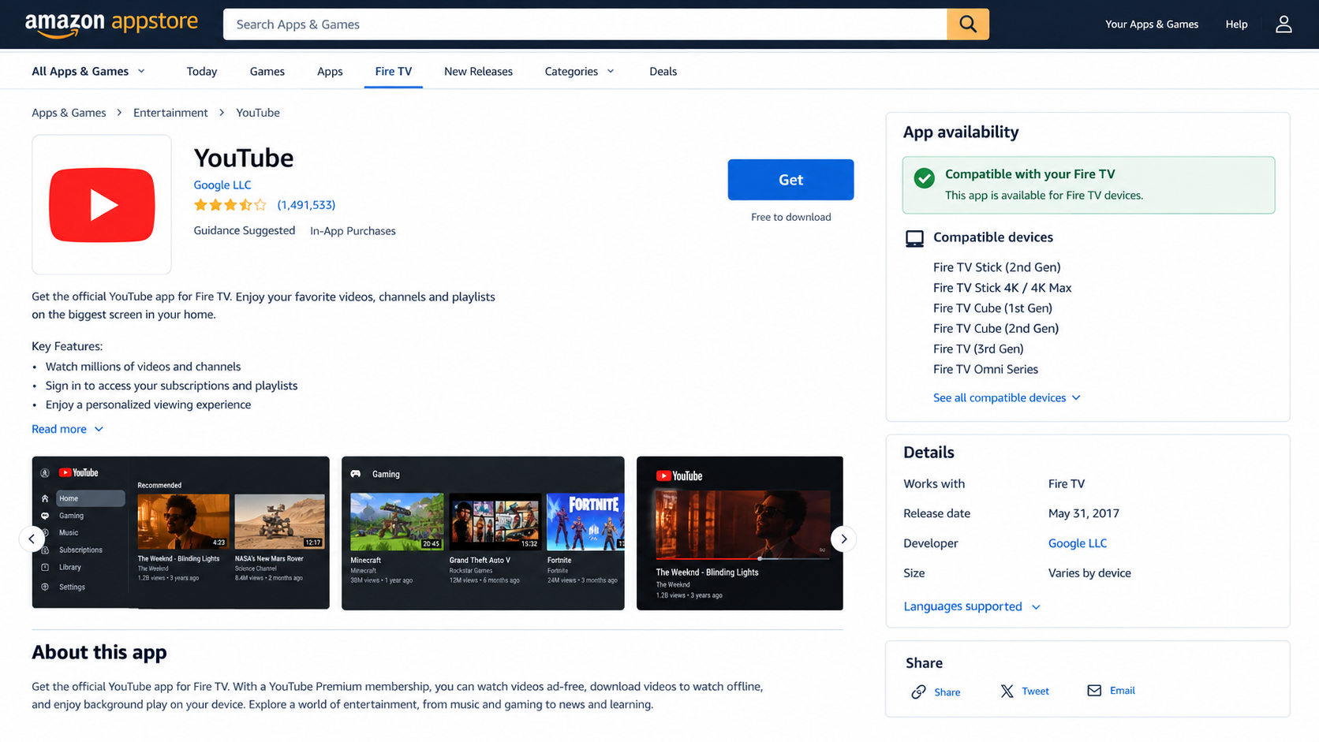1319x742 pixels.
Task: Click the Fire TV Omni Series entry
Action: point(985,369)
